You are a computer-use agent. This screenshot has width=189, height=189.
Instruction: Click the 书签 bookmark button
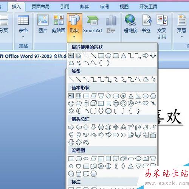tap(146, 24)
